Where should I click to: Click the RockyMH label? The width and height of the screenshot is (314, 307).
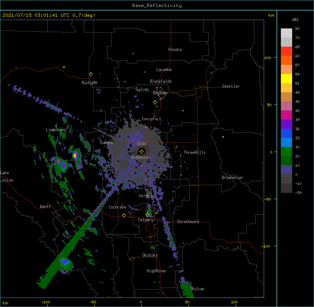point(89,82)
